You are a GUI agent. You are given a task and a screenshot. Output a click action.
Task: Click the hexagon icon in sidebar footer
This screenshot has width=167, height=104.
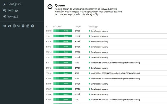pyautogui.click(x=14, y=26)
